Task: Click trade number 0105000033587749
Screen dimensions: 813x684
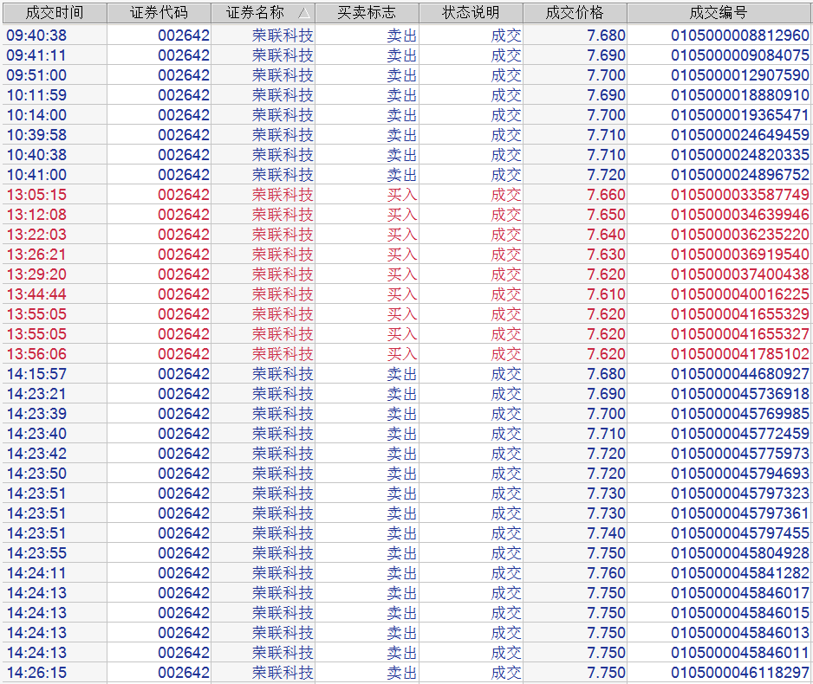Action: (x=740, y=195)
